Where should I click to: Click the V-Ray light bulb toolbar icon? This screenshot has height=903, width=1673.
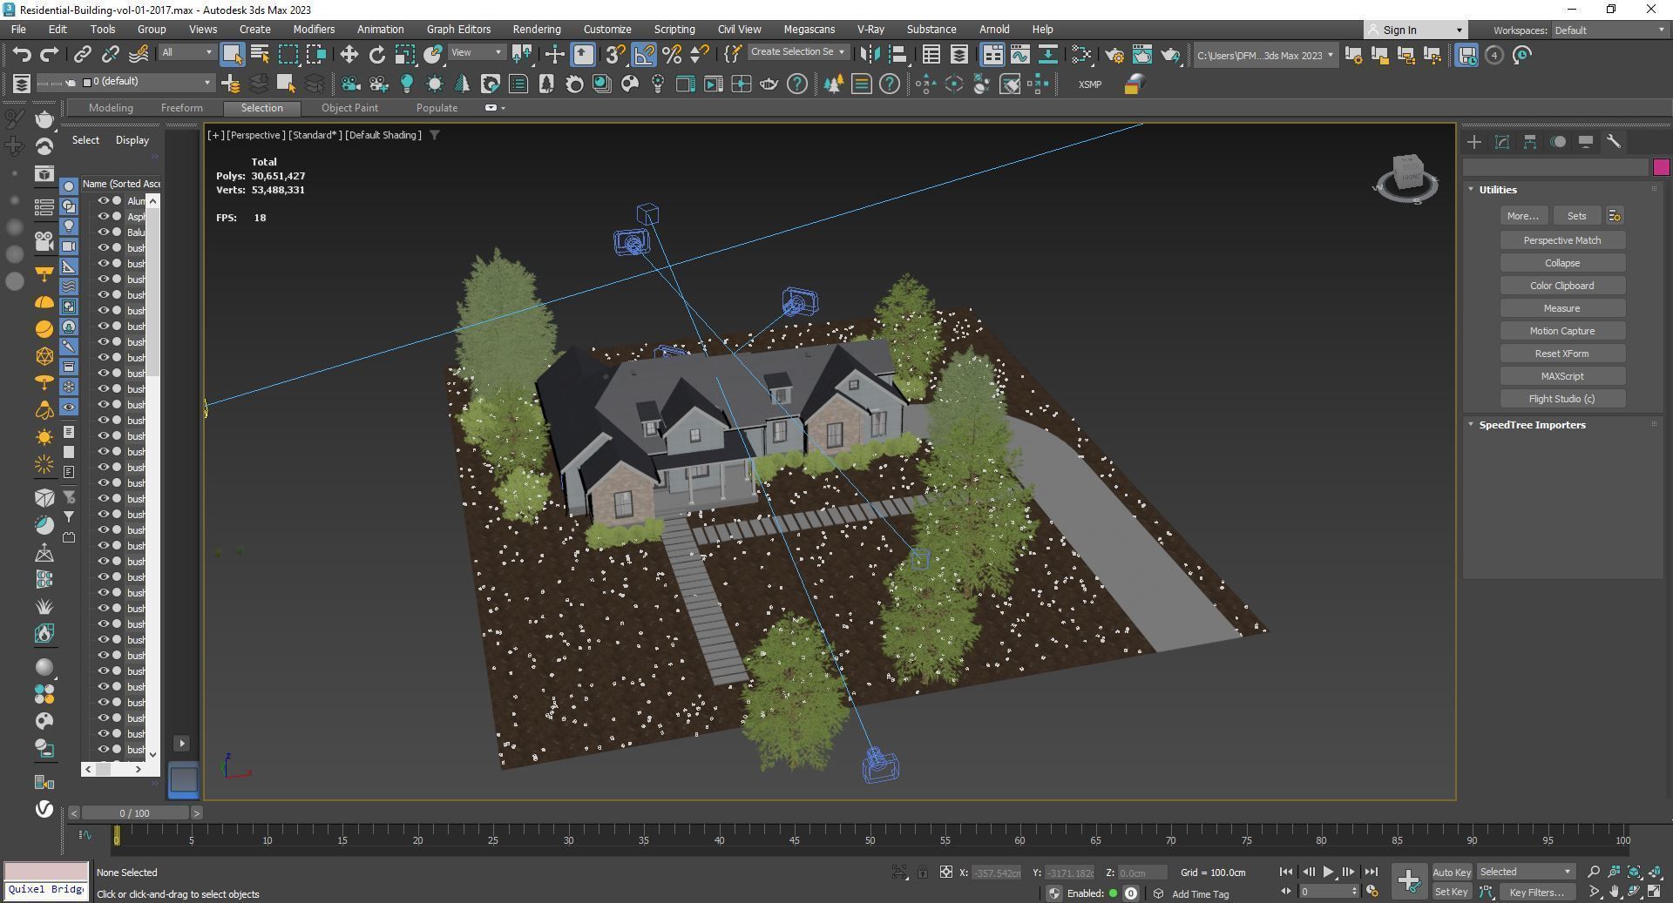pyautogui.click(x=406, y=84)
